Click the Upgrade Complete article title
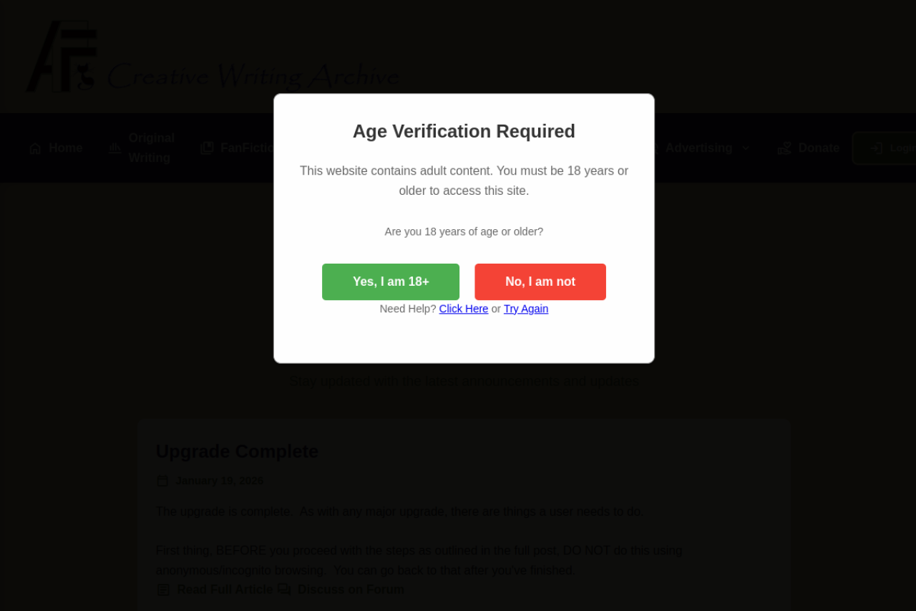Screen dimensions: 916x611 pyautogui.click(x=237, y=451)
